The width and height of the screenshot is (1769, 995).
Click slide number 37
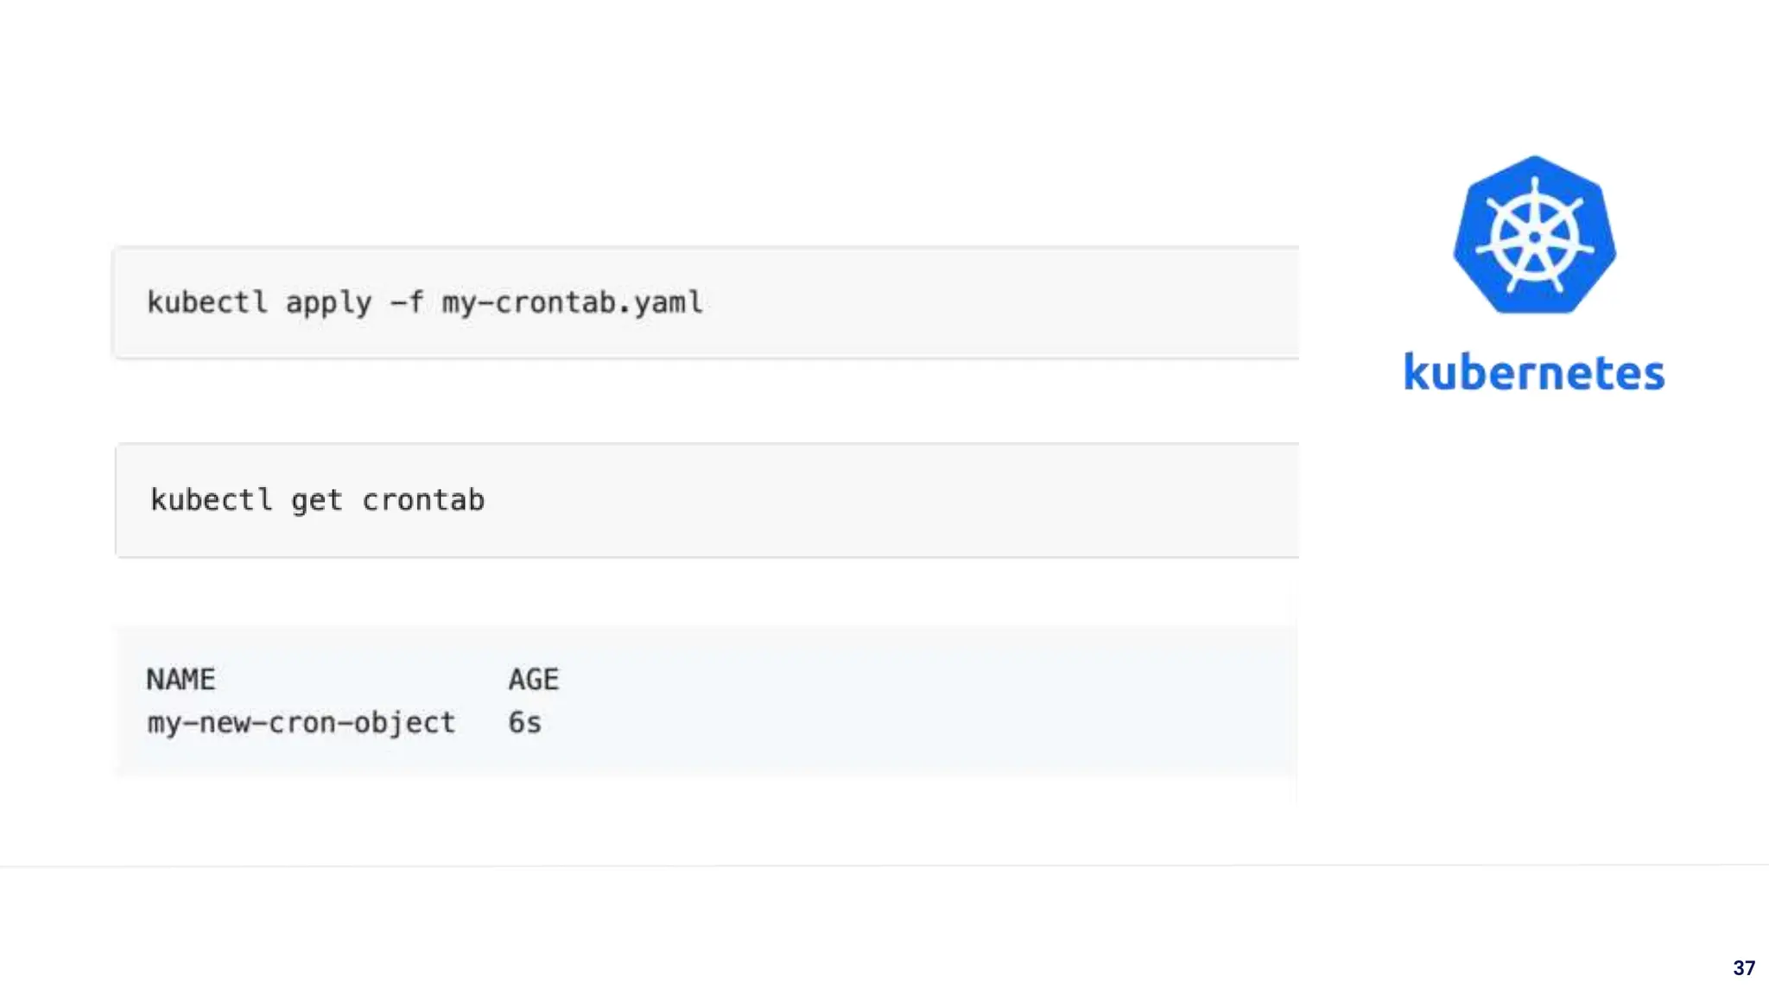click(1744, 967)
